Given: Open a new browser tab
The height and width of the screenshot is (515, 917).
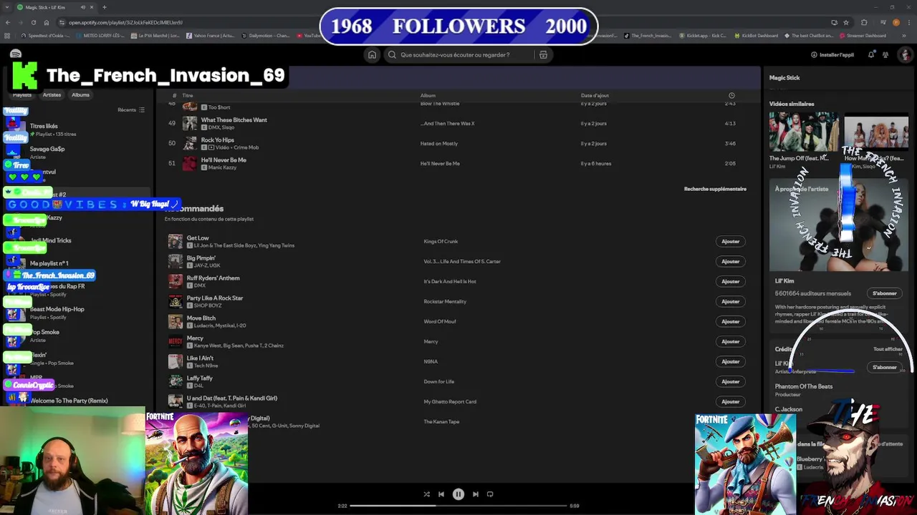Looking at the screenshot, I should [x=105, y=7].
